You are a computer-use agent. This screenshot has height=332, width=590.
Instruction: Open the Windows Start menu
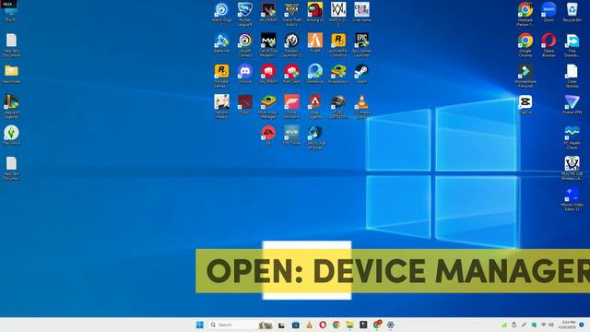click(x=199, y=325)
